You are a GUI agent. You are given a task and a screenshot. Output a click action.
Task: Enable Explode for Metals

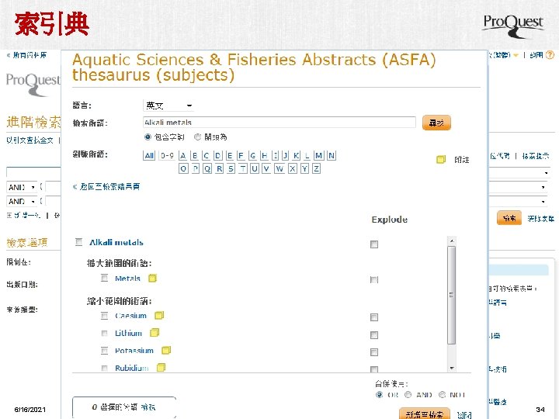pos(374,279)
